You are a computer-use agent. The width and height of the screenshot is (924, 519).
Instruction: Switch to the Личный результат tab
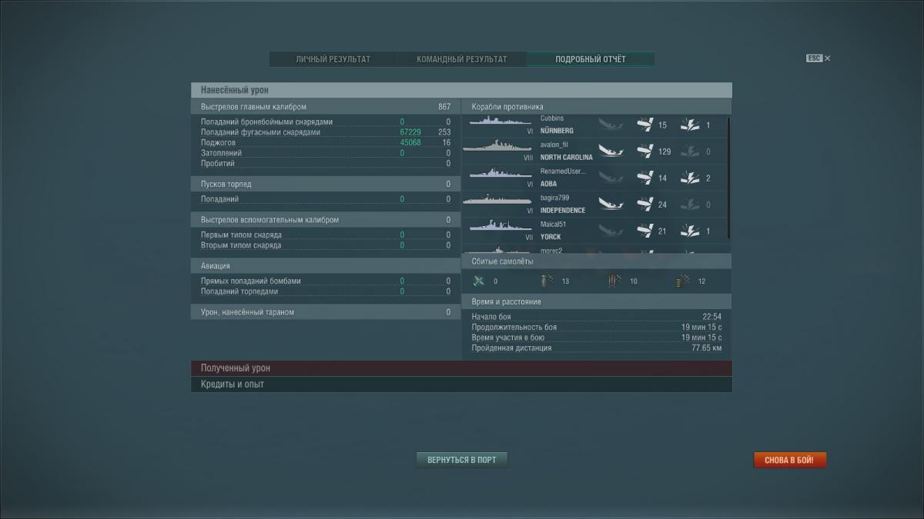[x=333, y=59]
